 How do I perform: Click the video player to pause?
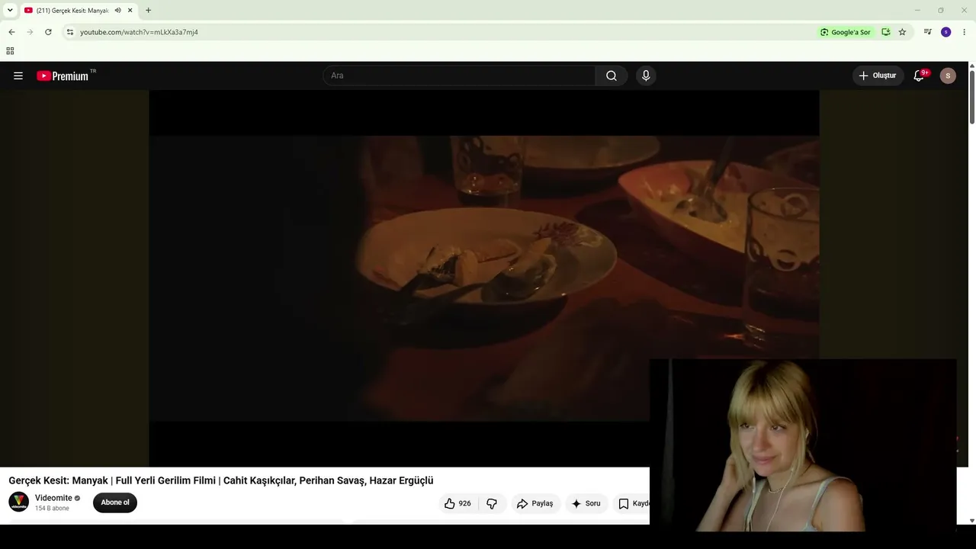click(483, 278)
